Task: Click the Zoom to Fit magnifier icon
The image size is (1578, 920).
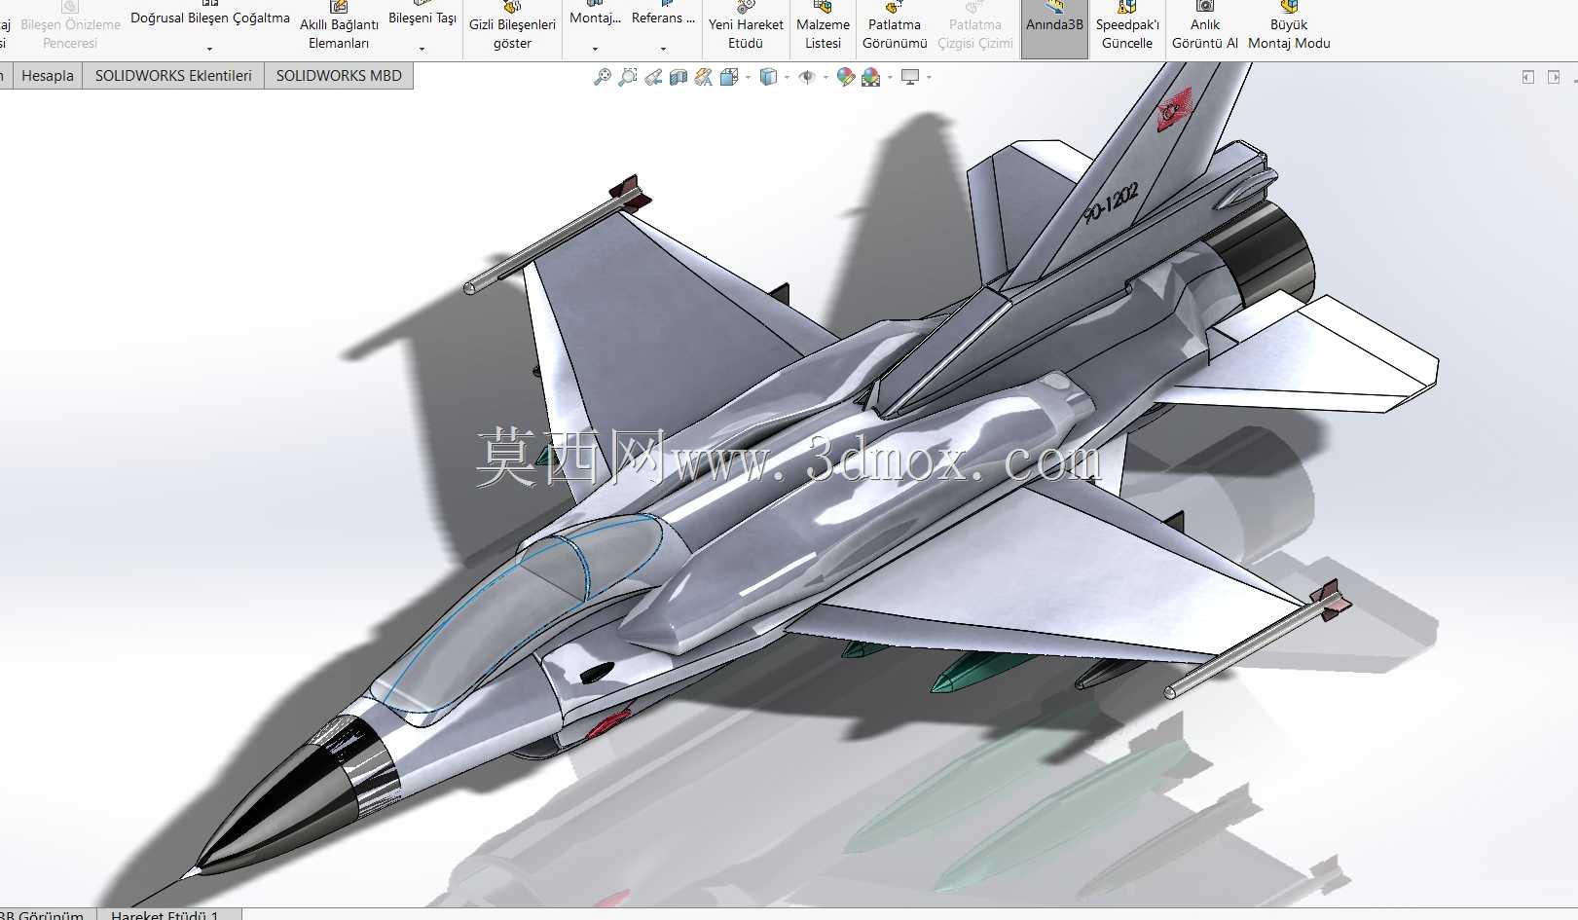Action: (603, 77)
